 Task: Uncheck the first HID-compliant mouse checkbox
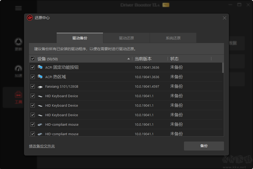tap(33, 124)
